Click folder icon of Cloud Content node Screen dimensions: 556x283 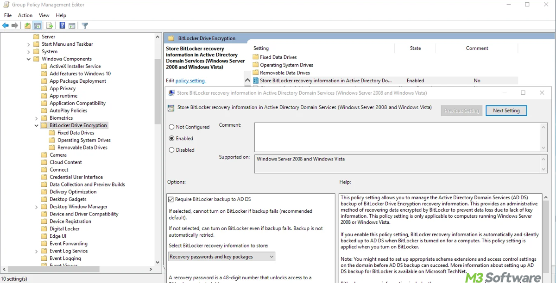44,162
